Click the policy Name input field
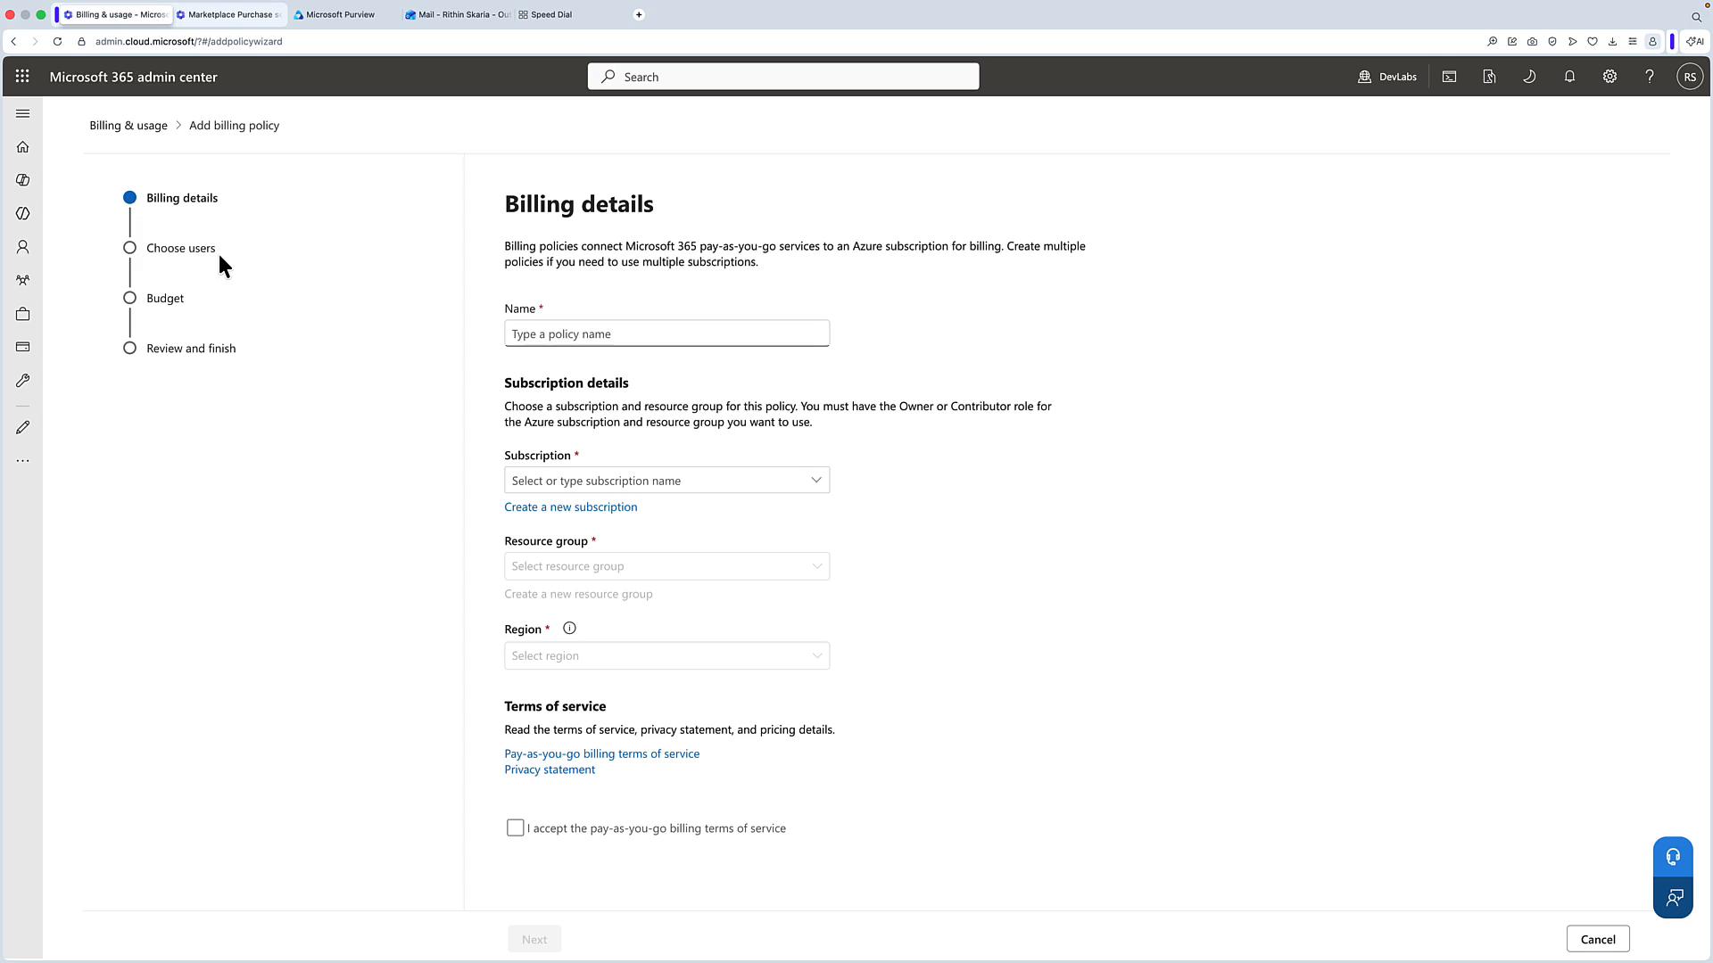1713x963 pixels. coord(666,333)
